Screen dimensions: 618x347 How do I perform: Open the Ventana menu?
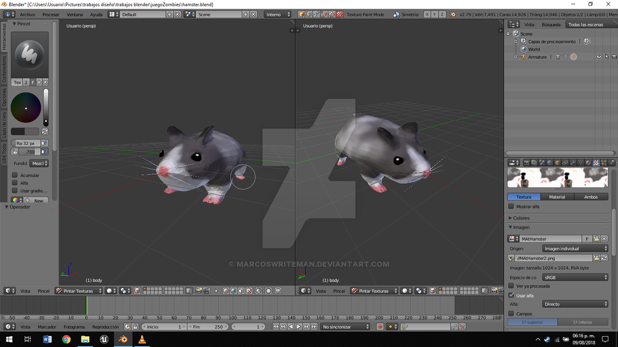pyautogui.click(x=74, y=14)
